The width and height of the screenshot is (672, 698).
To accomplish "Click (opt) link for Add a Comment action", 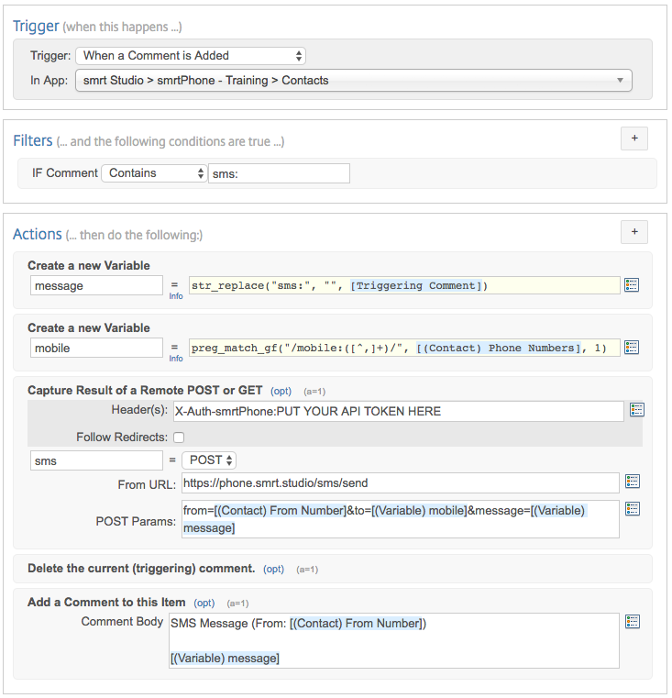I will point(204,603).
